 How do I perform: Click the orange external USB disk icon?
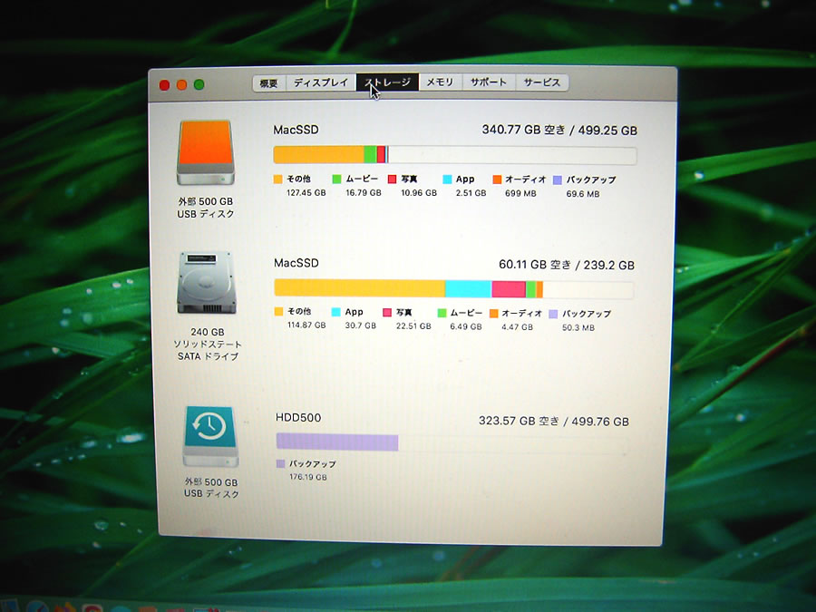coord(206,152)
